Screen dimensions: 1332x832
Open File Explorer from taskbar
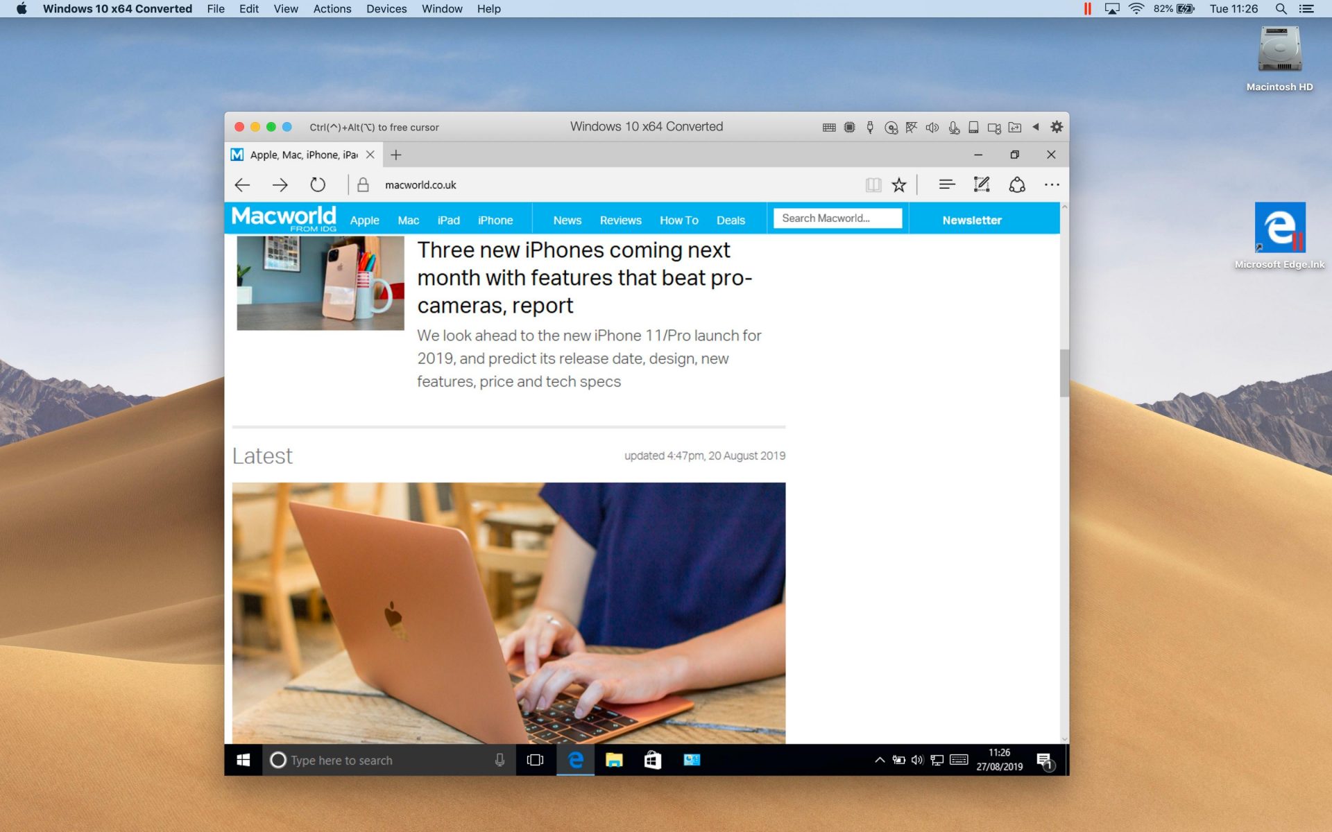(614, 760)
